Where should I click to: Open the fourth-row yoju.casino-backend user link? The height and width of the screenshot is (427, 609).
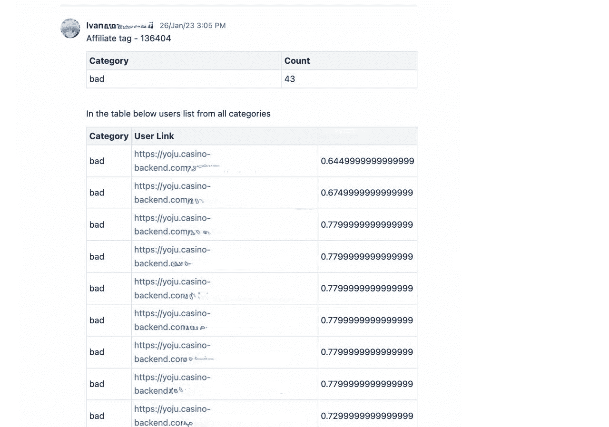[x=172, y=256]
